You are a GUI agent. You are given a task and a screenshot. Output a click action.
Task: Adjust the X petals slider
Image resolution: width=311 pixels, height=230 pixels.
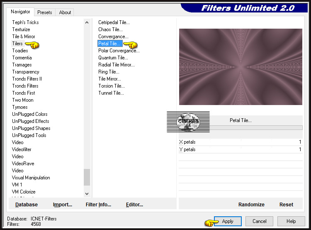[x=241, y=142]
